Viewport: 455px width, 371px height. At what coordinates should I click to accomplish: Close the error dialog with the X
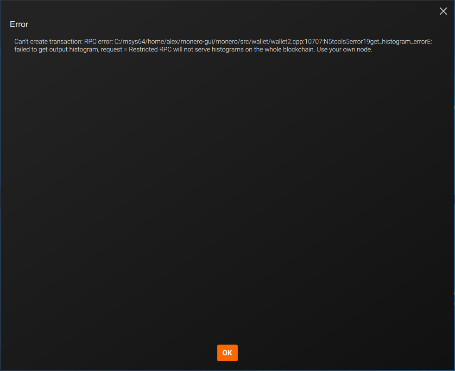click(443, 11)
